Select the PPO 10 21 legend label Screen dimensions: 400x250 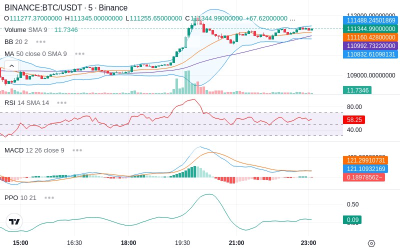[20, 197]
